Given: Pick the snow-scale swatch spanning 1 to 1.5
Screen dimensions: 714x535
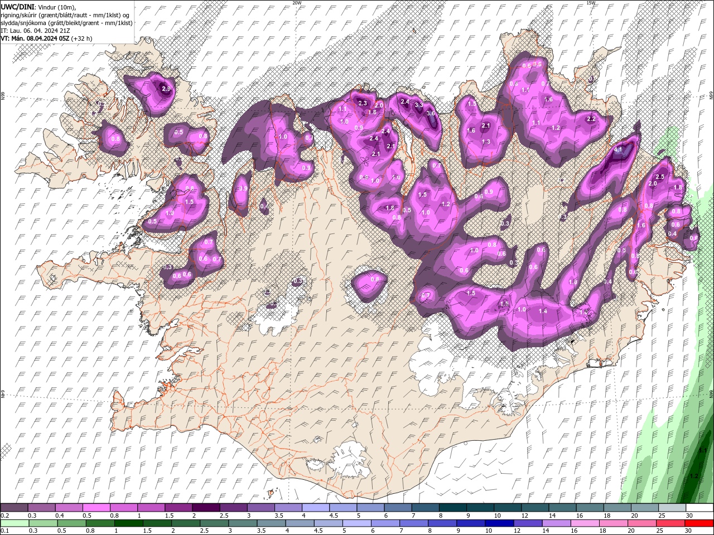Looking at the screenshot, I should (x=151, y=508).
